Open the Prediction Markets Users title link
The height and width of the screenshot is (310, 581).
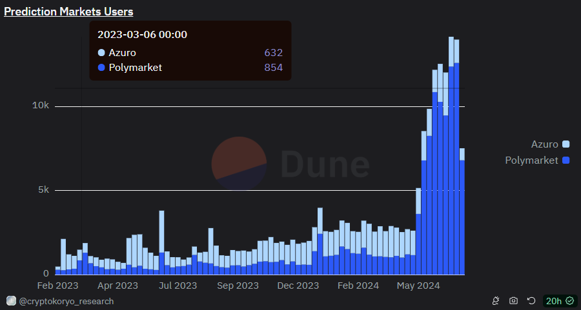point(68,12)
